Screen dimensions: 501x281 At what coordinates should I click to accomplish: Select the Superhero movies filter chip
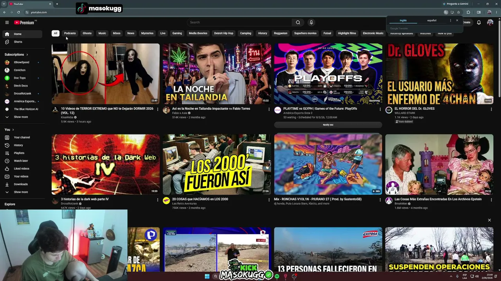305,33
